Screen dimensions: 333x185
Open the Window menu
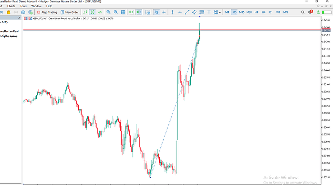36,6
